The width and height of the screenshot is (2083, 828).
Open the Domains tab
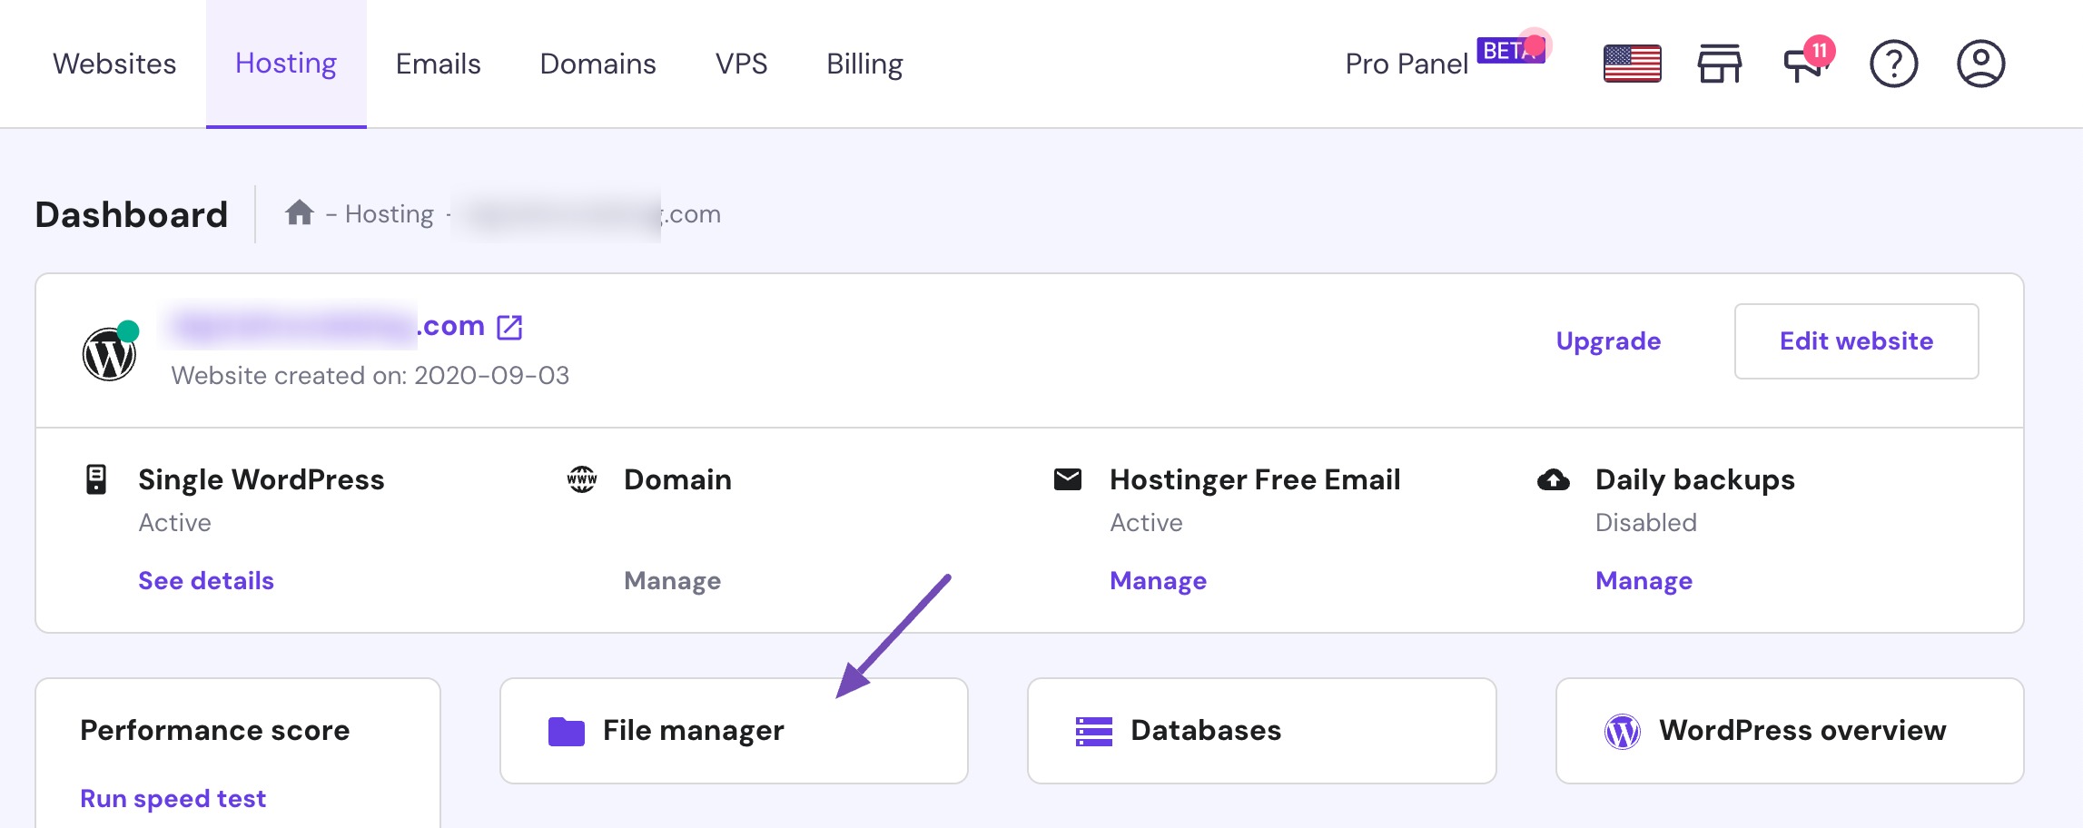click(597, 64)
